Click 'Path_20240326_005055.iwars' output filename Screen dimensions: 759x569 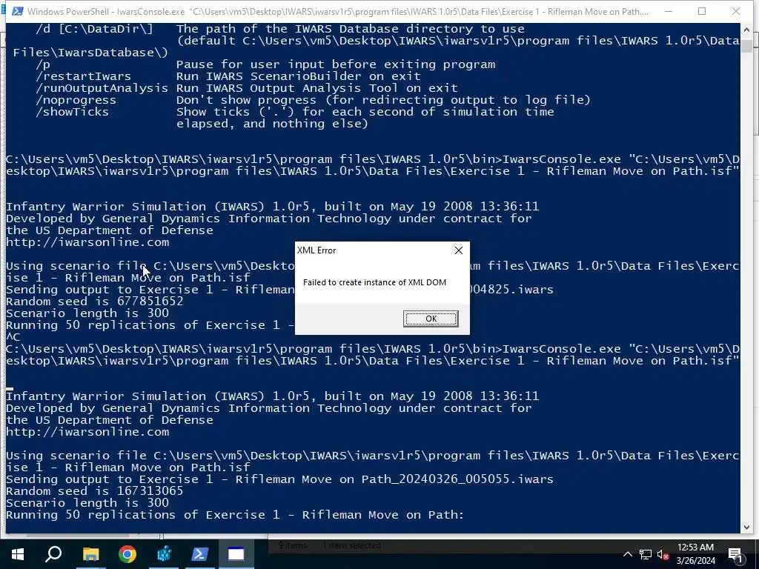457,479
